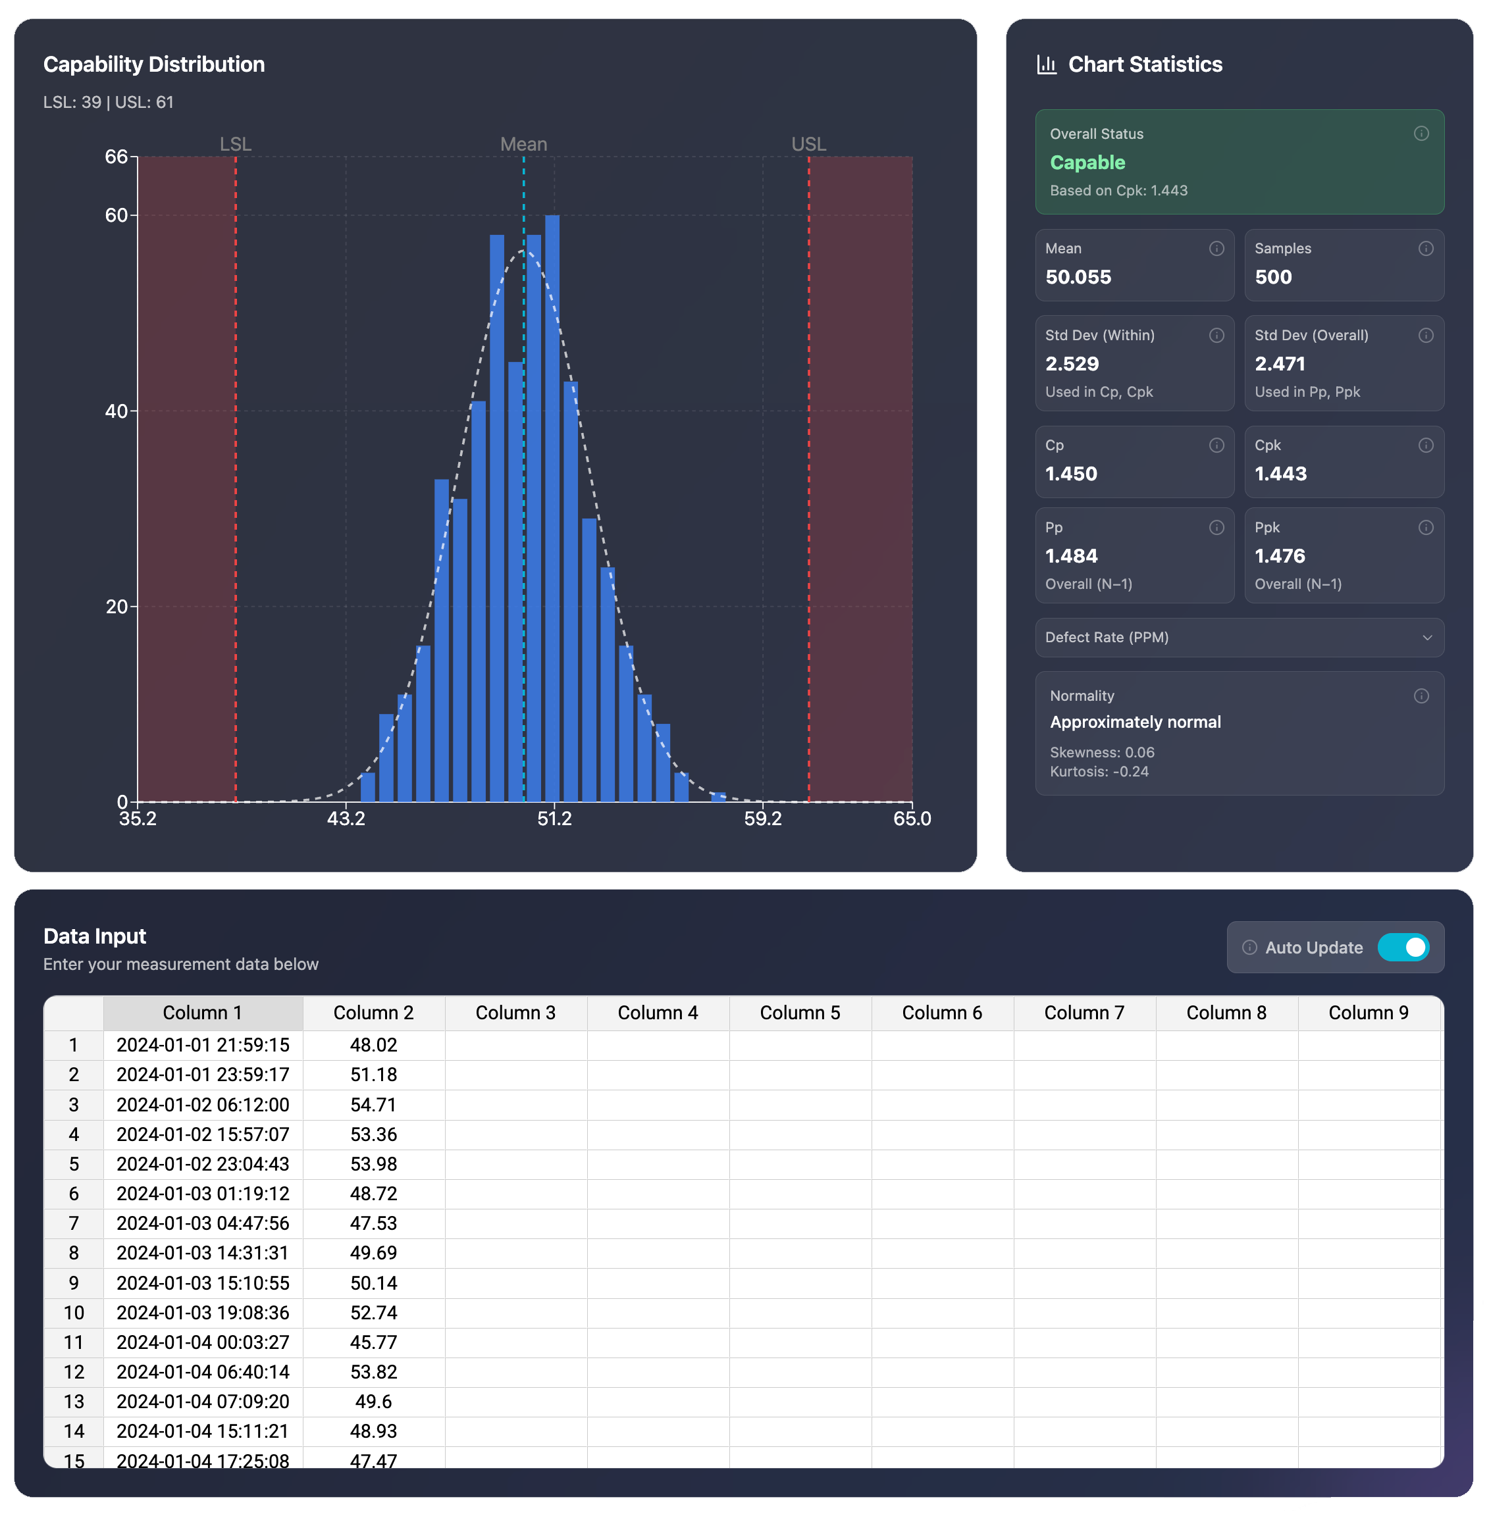Select row header number 10
1489x1522 pixels.
[x=74, y=1313]
